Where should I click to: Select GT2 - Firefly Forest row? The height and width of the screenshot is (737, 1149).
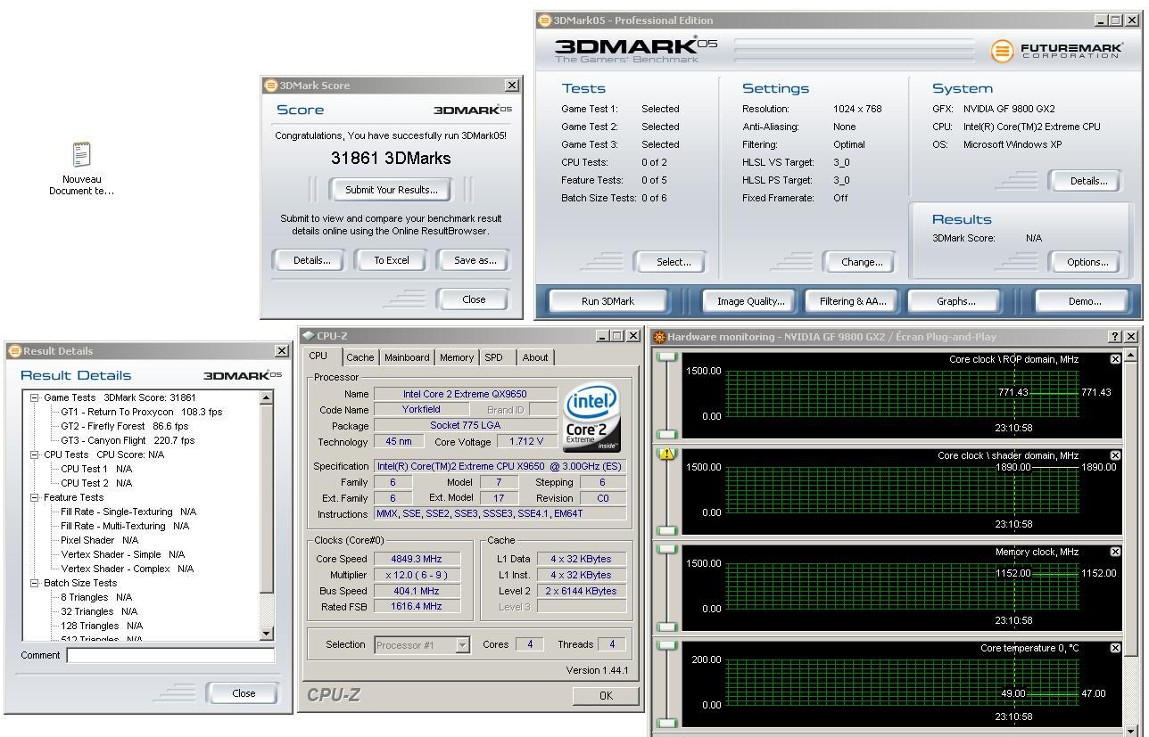click(125, 426)
